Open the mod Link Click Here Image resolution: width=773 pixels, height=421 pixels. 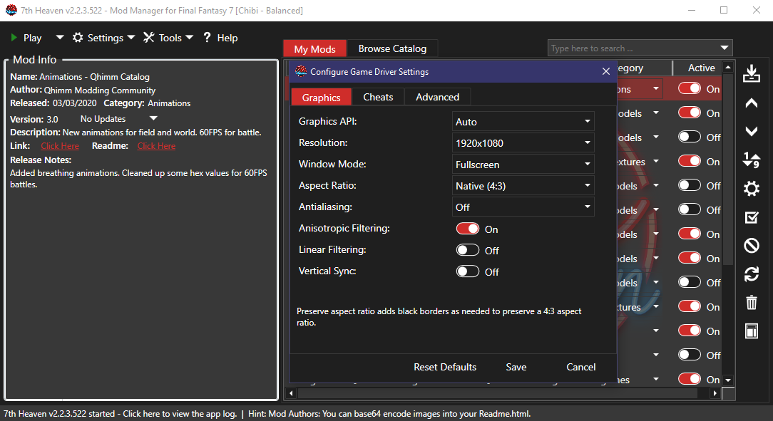click(x=60, y=146)
